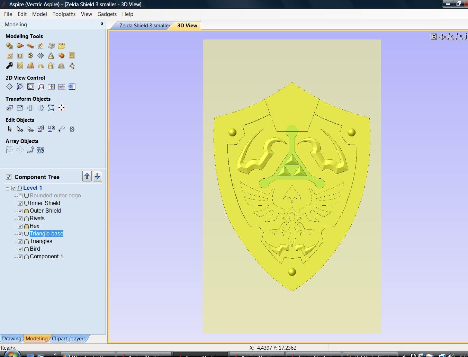
Task: Click the Create Texture Area icon
Action: 20,65
